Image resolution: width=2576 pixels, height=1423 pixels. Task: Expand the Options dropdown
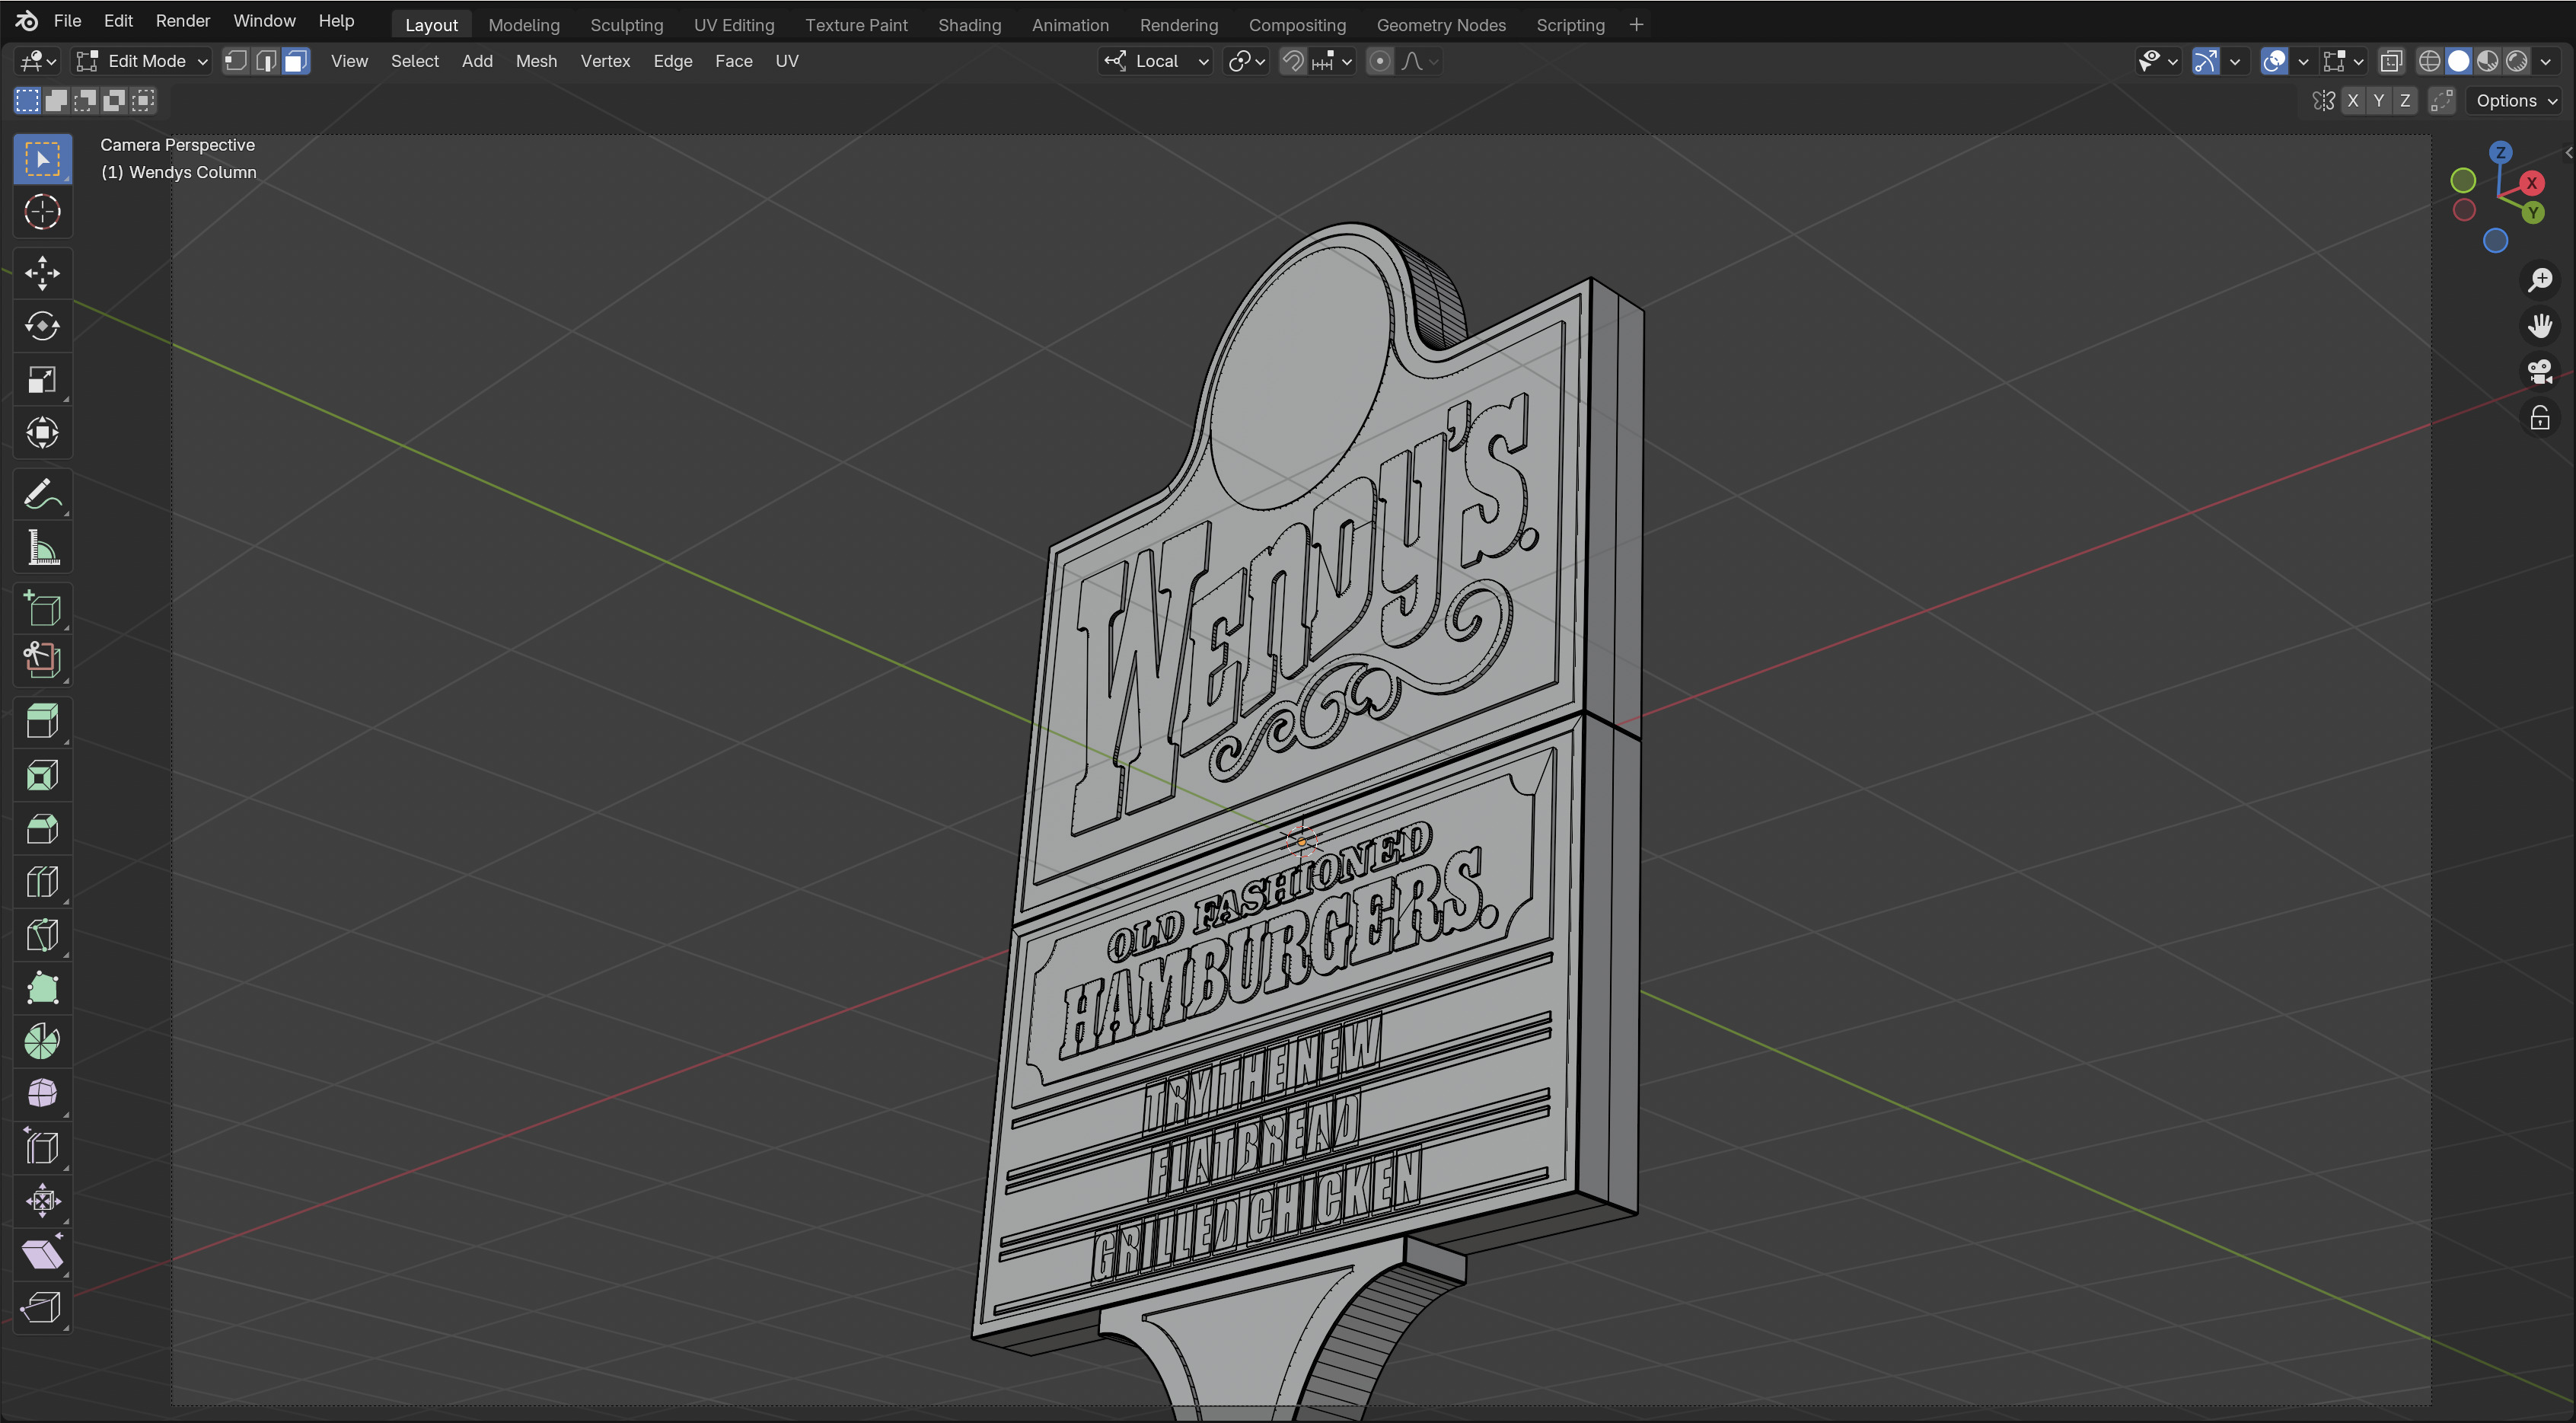pyautogui.click(x=2515, y=100)
